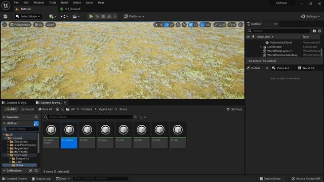The width and height of the screenshot is (324, 182).
Task: Save the current level with the floppy disk icon
Action: click(x=6, y=17)
